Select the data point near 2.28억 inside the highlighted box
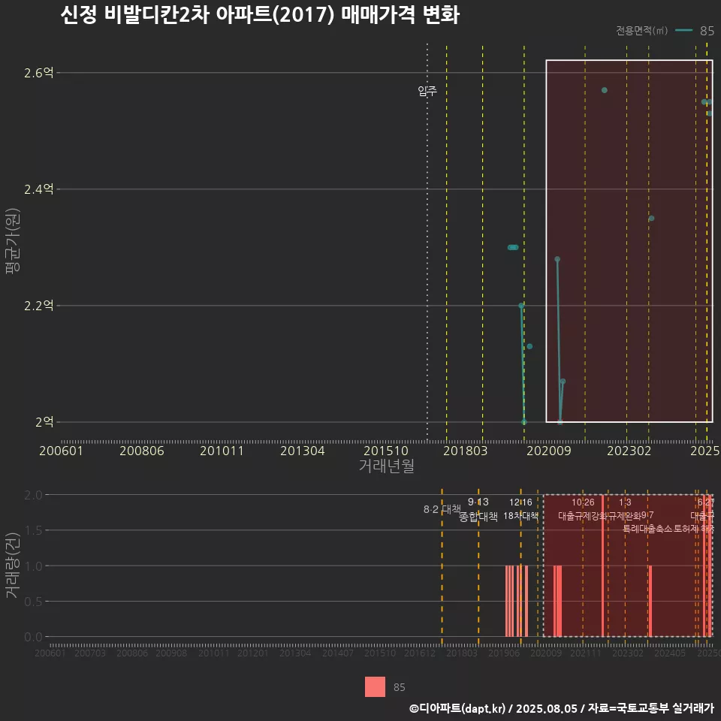 coord(557,259)
